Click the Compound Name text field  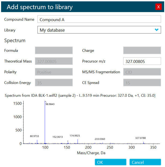click(99, 19)
